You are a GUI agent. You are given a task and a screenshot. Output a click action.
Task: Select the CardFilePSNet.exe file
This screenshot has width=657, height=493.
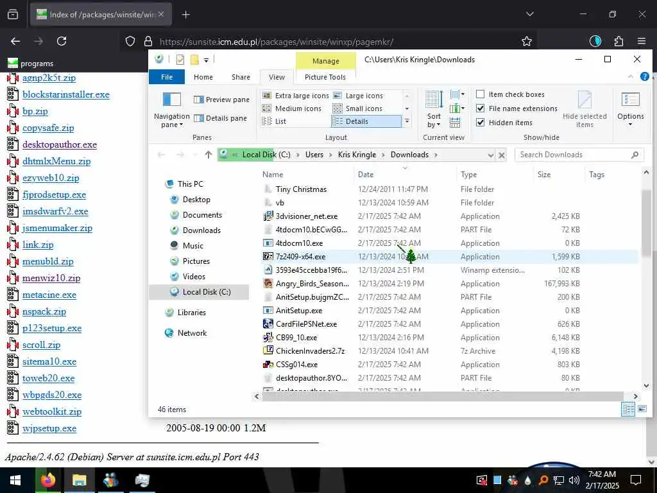click(x=306, y=324)
